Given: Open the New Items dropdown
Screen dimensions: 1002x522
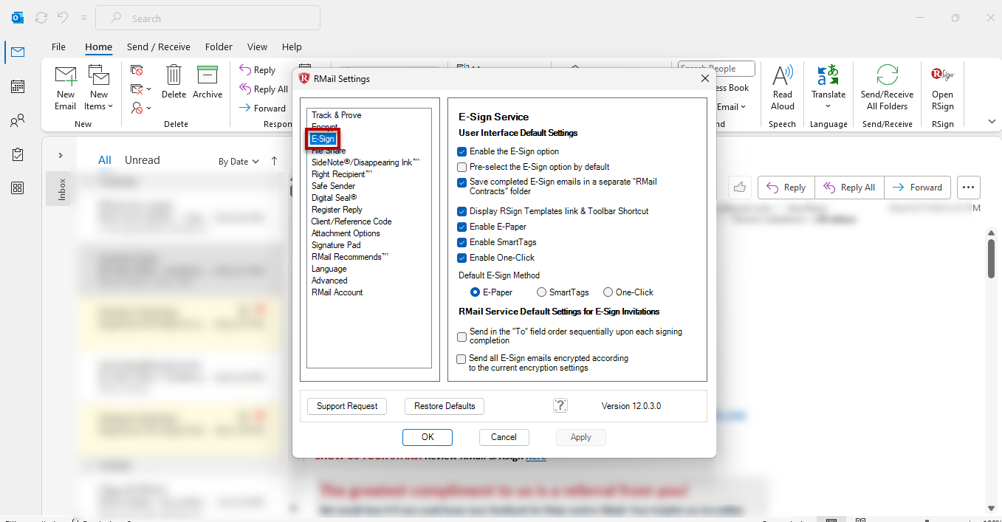Looking at the screenshot, I should (99, 87).
